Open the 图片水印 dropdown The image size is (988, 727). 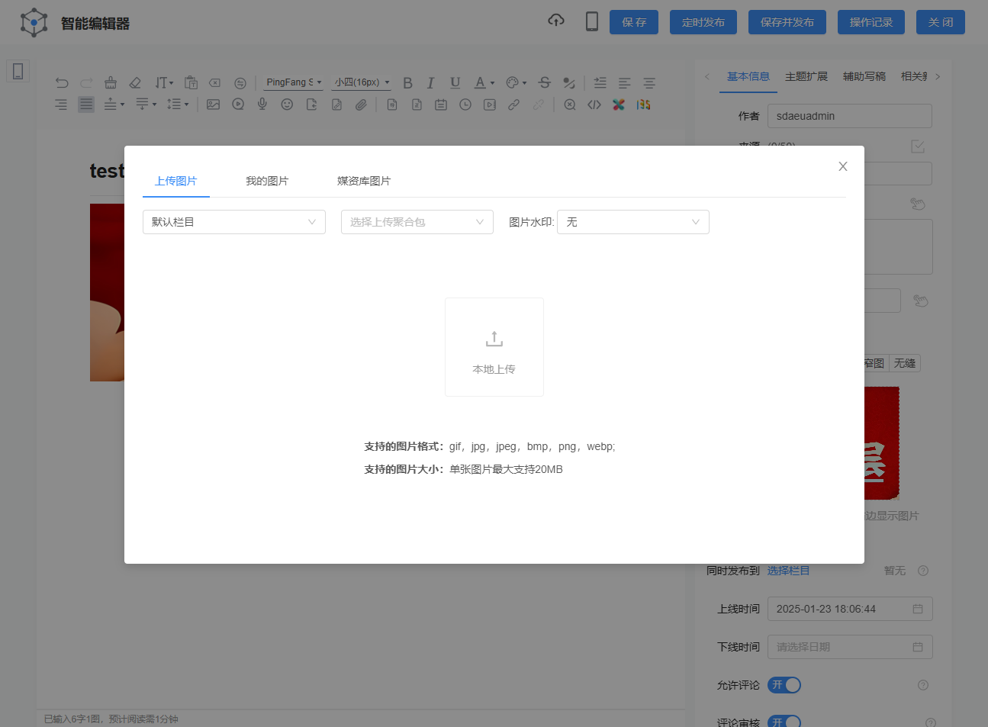tap(632, 222)
